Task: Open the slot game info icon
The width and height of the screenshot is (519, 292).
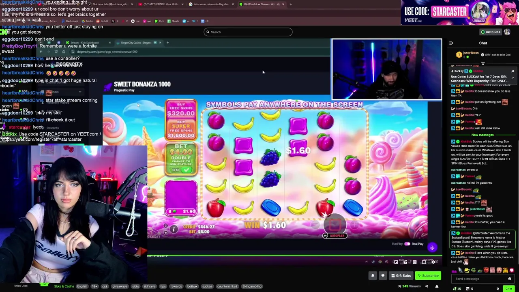Action: coord(174,230)
